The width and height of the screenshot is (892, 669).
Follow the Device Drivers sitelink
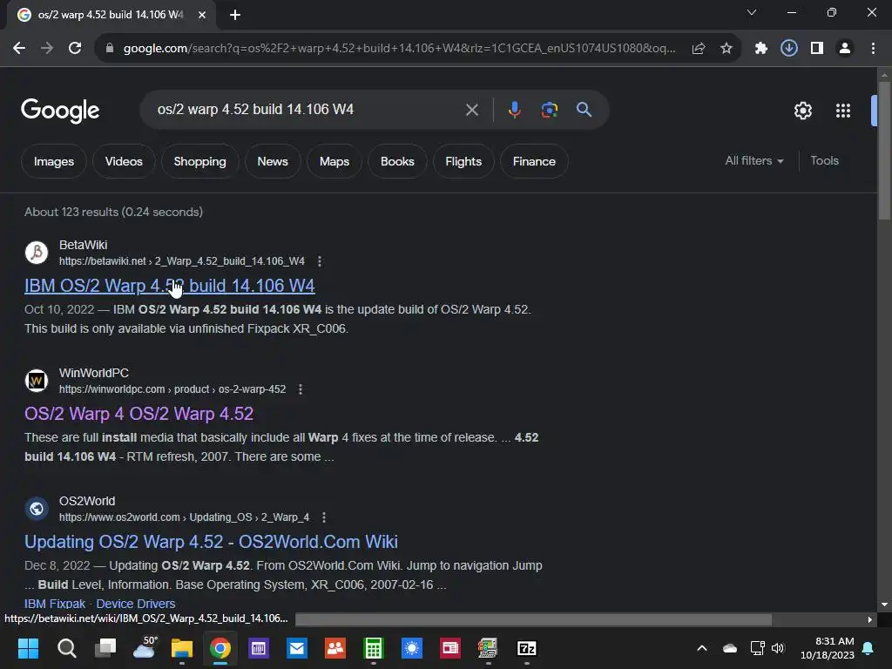click(x=135, y=604)
